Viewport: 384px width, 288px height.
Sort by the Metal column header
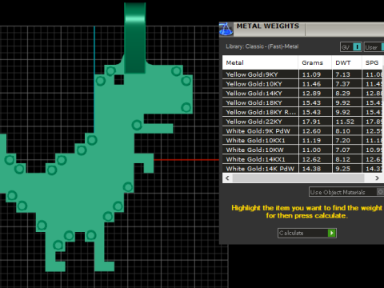tap(260, 62)
